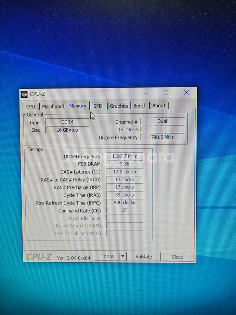236x315 pixels.
Task: Click Command Rate value 2T
Action: click(x=124, y=210)
